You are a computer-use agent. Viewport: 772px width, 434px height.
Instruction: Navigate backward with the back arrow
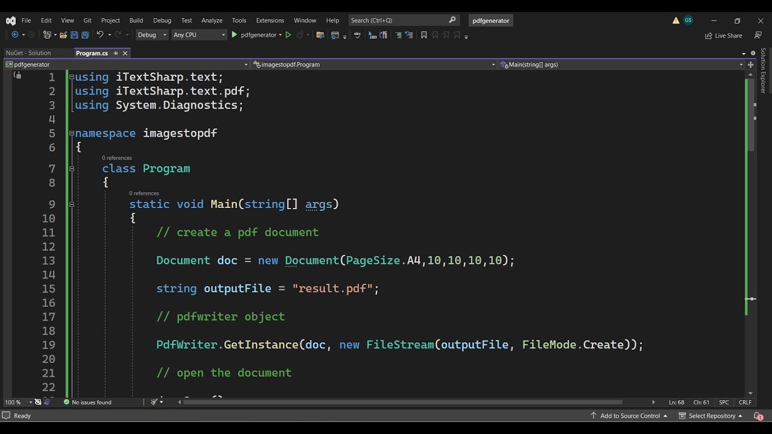pos(15,35)
